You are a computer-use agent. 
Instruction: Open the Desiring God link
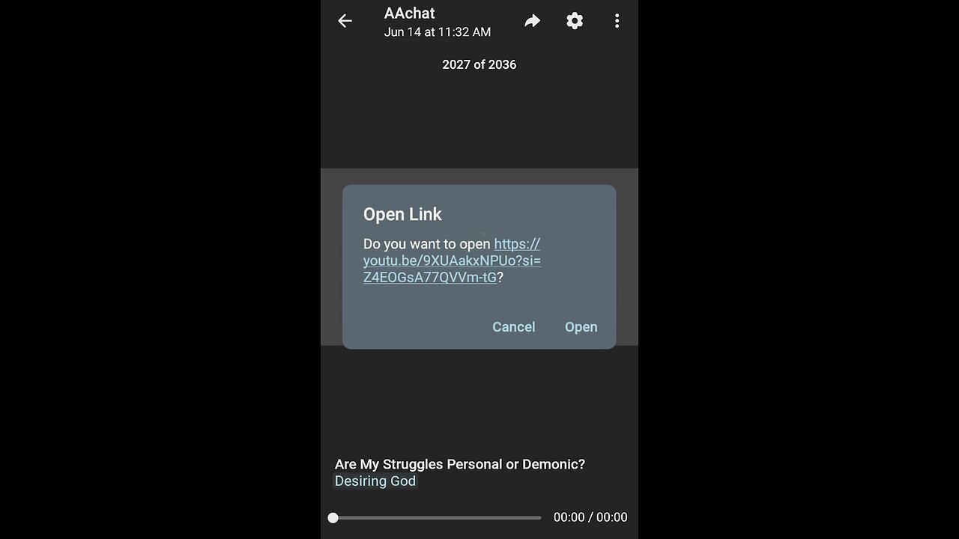click(x=375, y=481)
